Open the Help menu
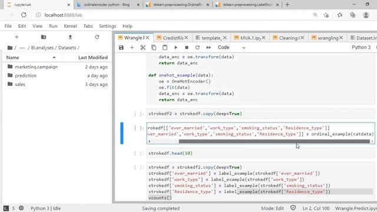Screen dimensions: 377x212 [127, 26]
